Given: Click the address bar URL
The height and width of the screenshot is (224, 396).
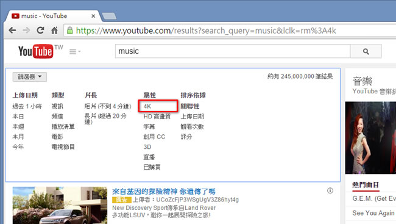Looking at the screenshot, I should (x=206, y=31).
